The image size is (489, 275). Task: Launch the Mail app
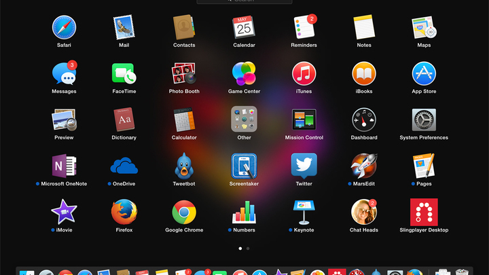(124, 27)
